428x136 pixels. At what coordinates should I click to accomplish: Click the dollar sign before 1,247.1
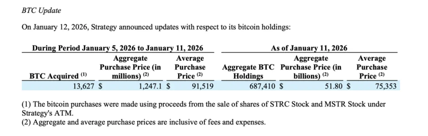[x=101, y=87]
